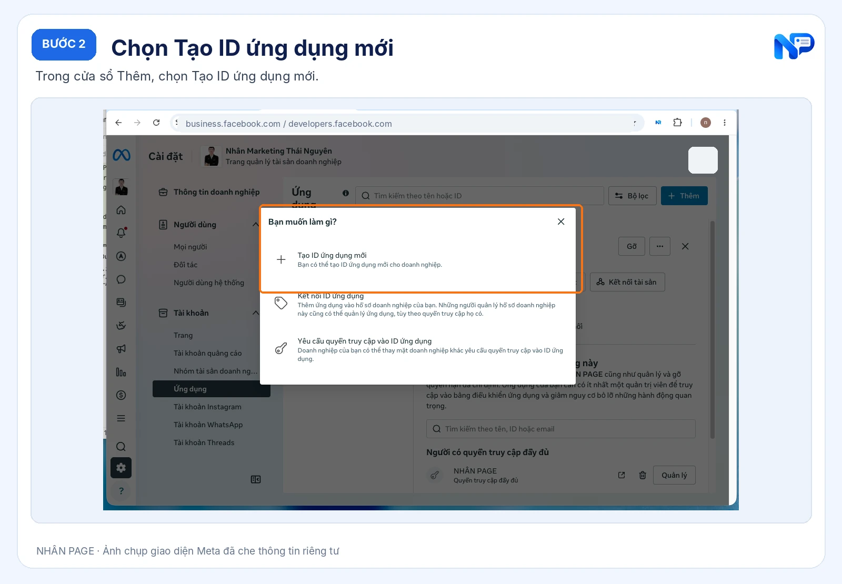Close the Bạn muốn làm gì dialog
The height and width of the screenshot is (584, 842).
(x=561, y=221)
